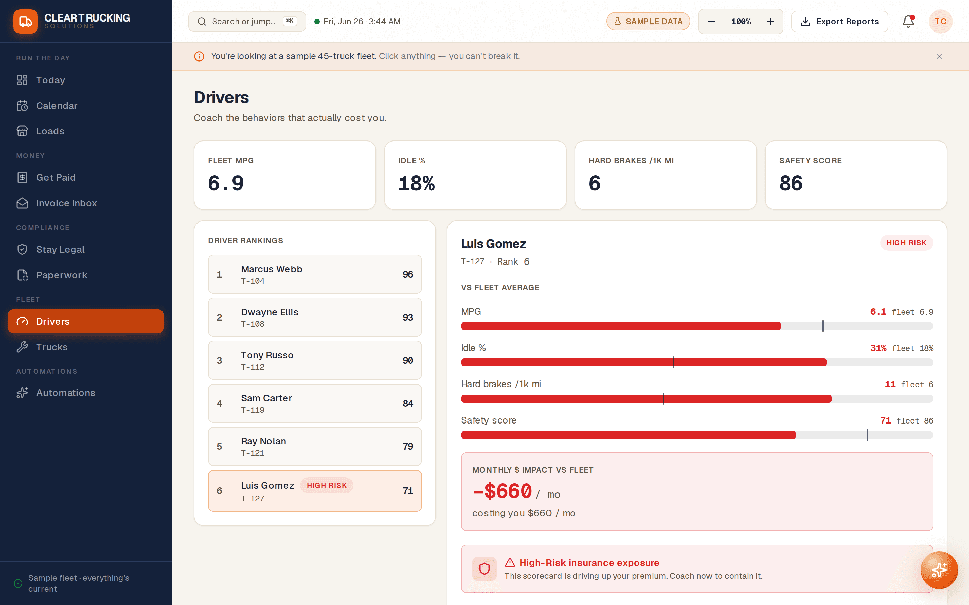The height and width of the screenshot is (605, 969).
Task: Click HIGH RISK badge in detail header
Action: [906, 243]
